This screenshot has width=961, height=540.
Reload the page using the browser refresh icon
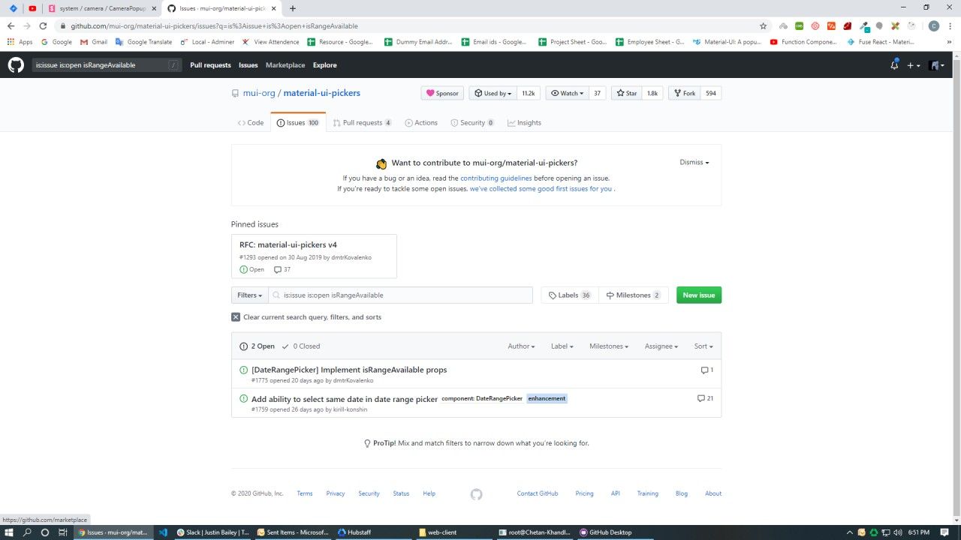43,25
